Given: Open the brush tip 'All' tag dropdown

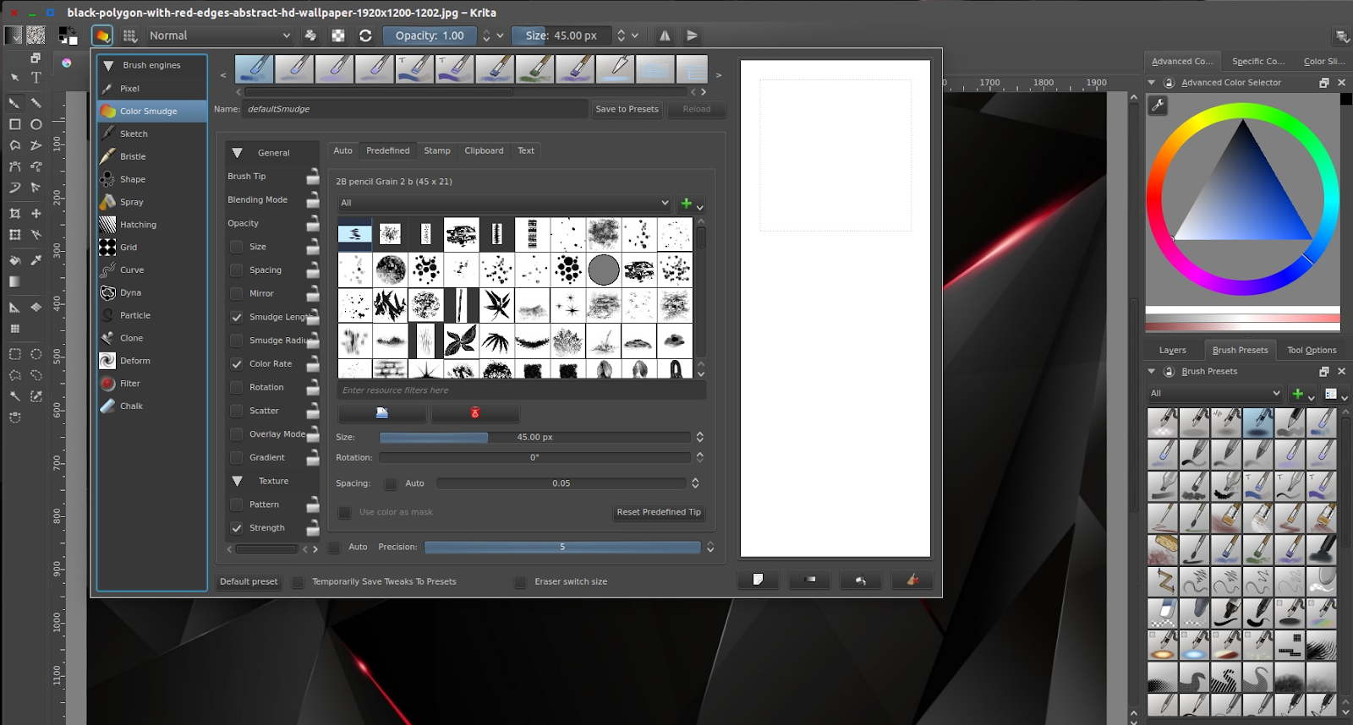Looking at the screenshot, I should click(x=504, y=203).
